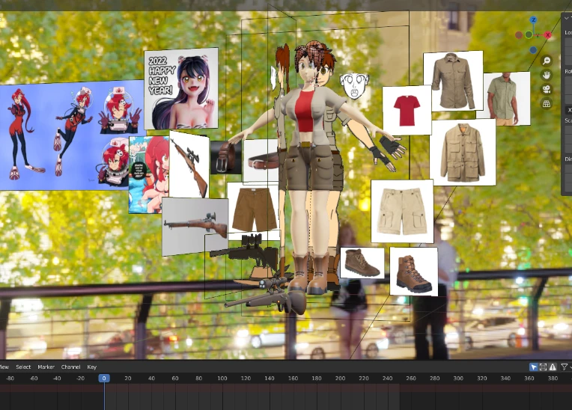Click frame -40 on the timeline ruler
The image size is (572, 410).
tap(57, 379)
